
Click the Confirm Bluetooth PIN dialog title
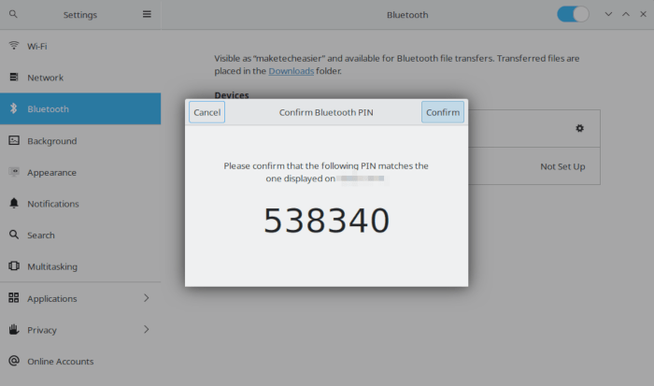[326, 112]
